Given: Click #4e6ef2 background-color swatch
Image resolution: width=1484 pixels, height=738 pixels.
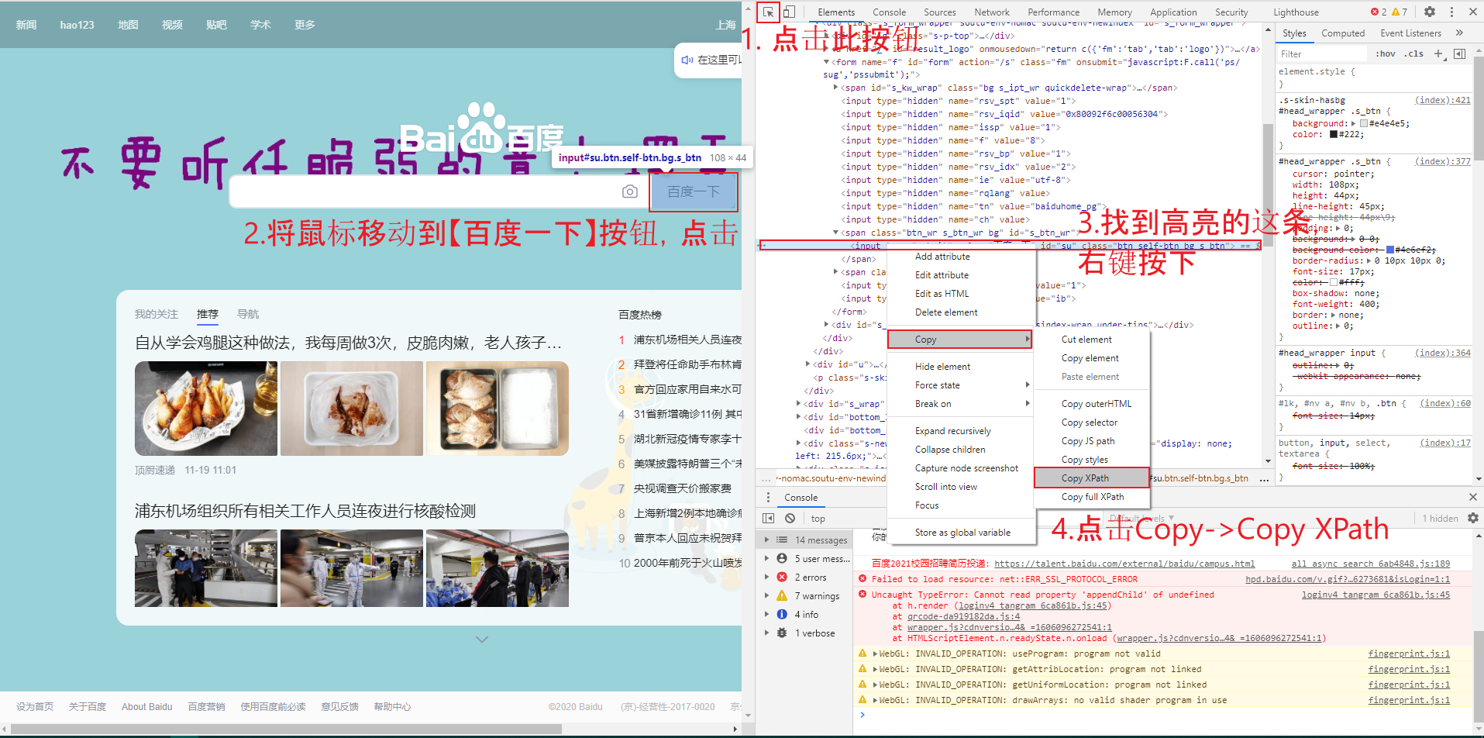Looking at the screenshot, I should (1390, 250).
